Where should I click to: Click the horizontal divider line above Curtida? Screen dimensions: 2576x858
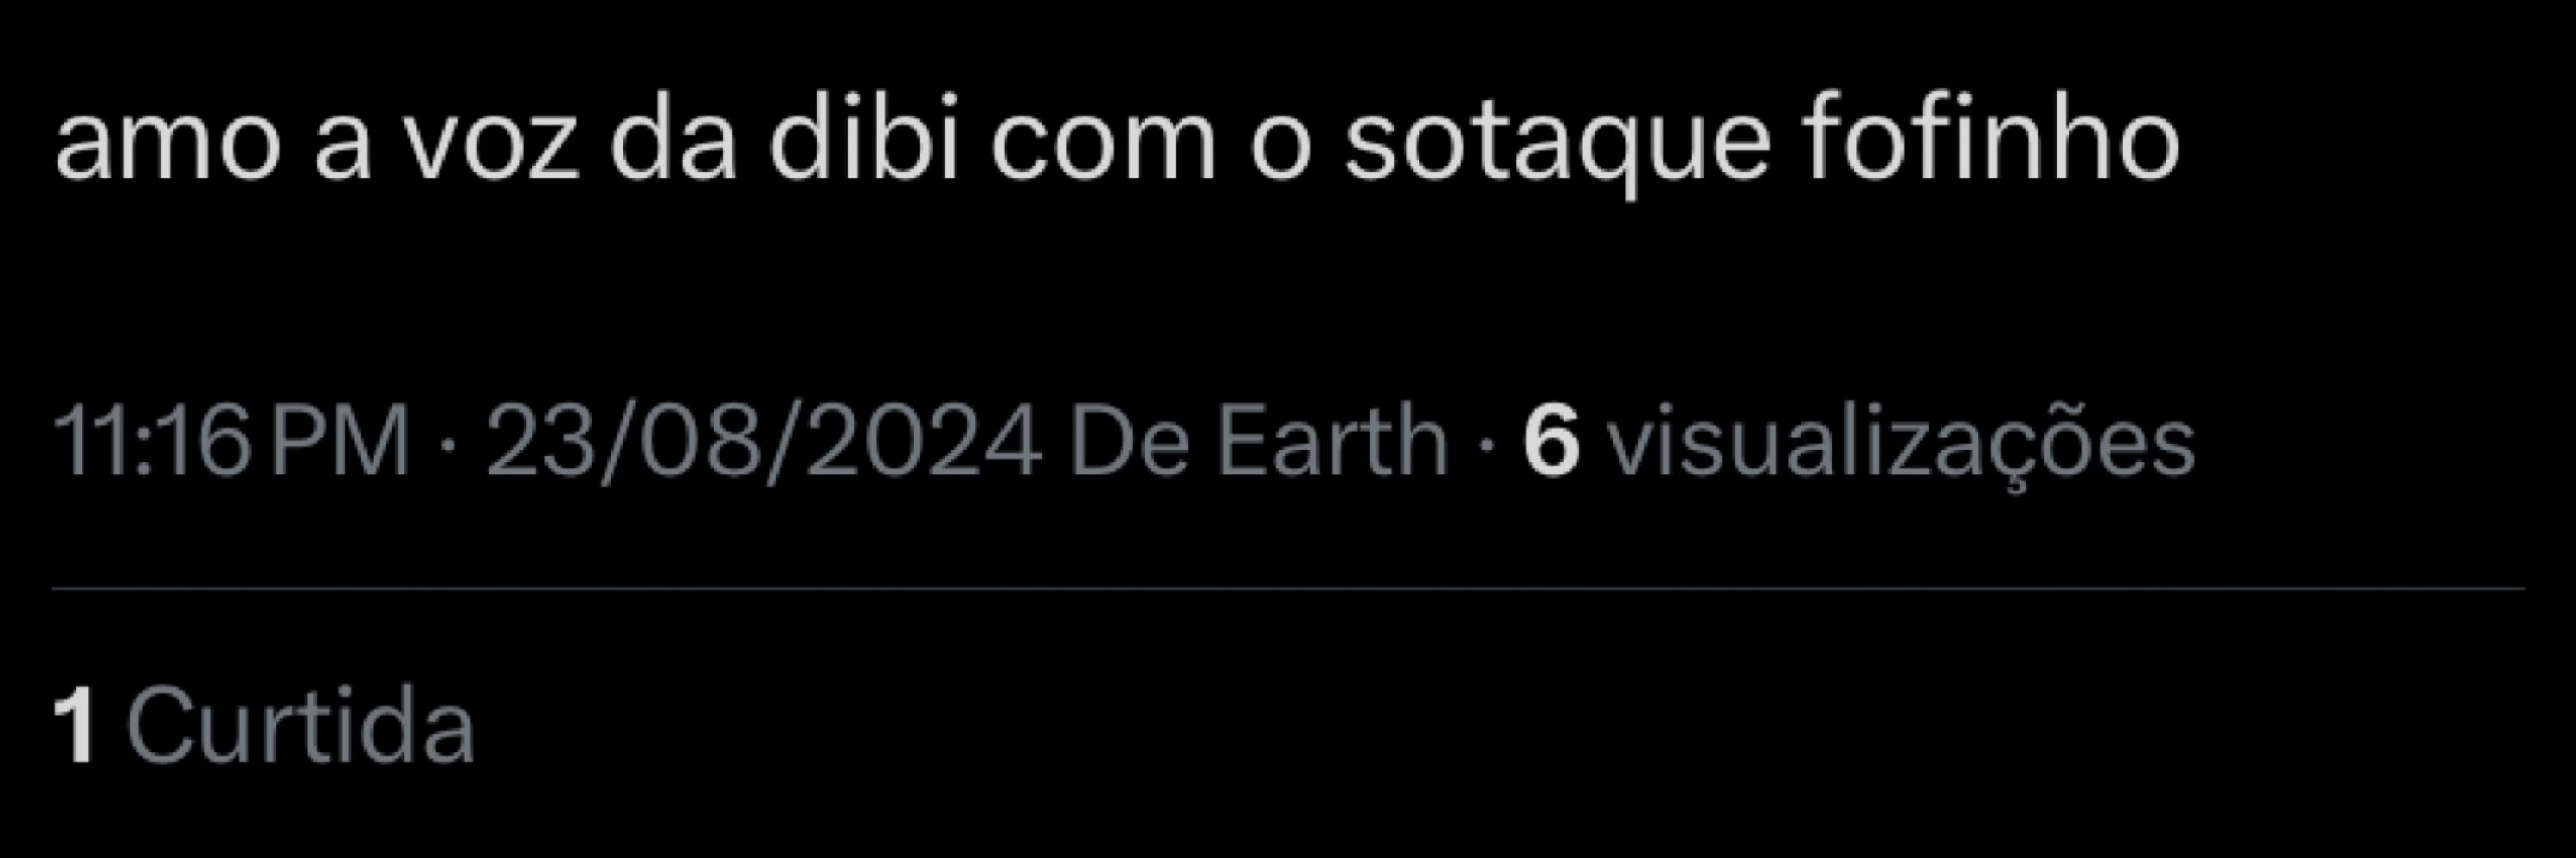click(x=1288, y=589)
